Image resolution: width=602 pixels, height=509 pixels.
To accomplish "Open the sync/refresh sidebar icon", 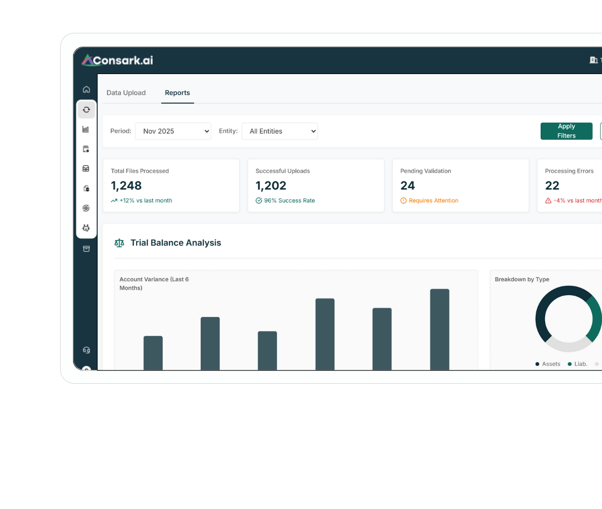I will point(86,110).
